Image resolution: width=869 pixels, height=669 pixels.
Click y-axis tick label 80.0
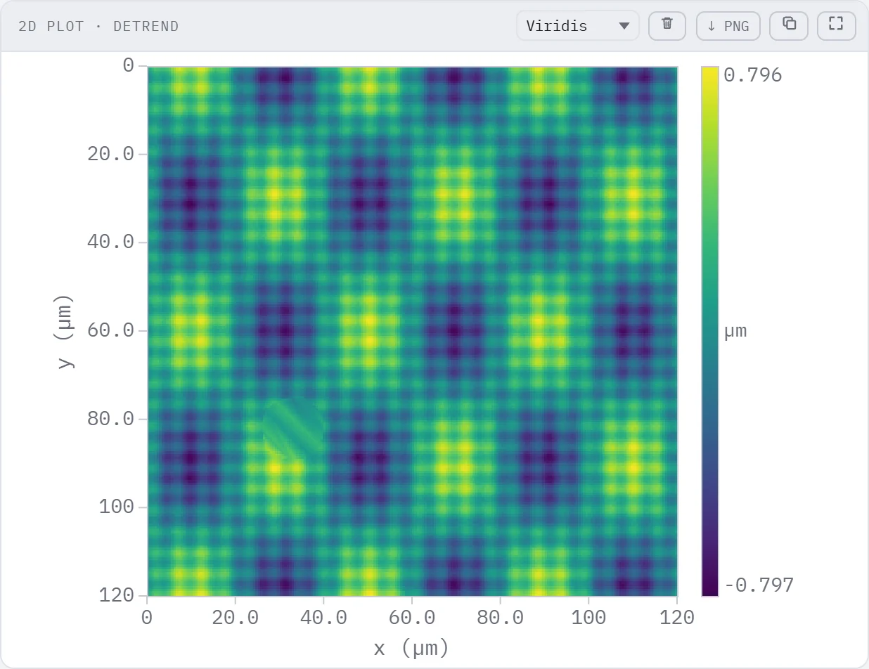[x=111, y=419]
